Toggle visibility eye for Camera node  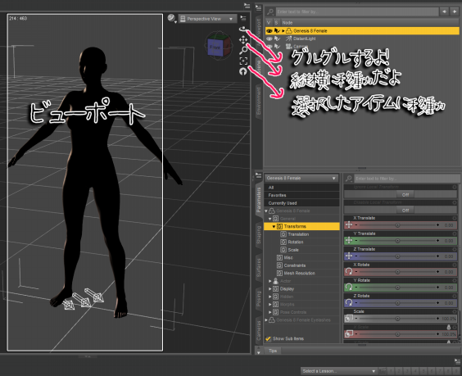point(269,46)
